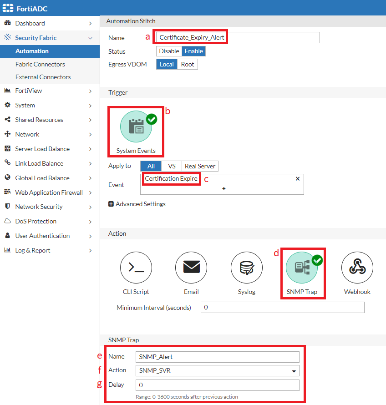Click the SNMP Trap Delay field

pyautogui.click(x=217, y=385)
